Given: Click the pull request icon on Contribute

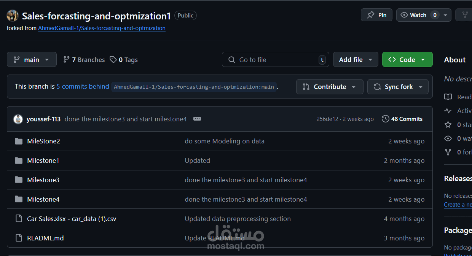Looking at the screenshot, I should coord(306,87).
